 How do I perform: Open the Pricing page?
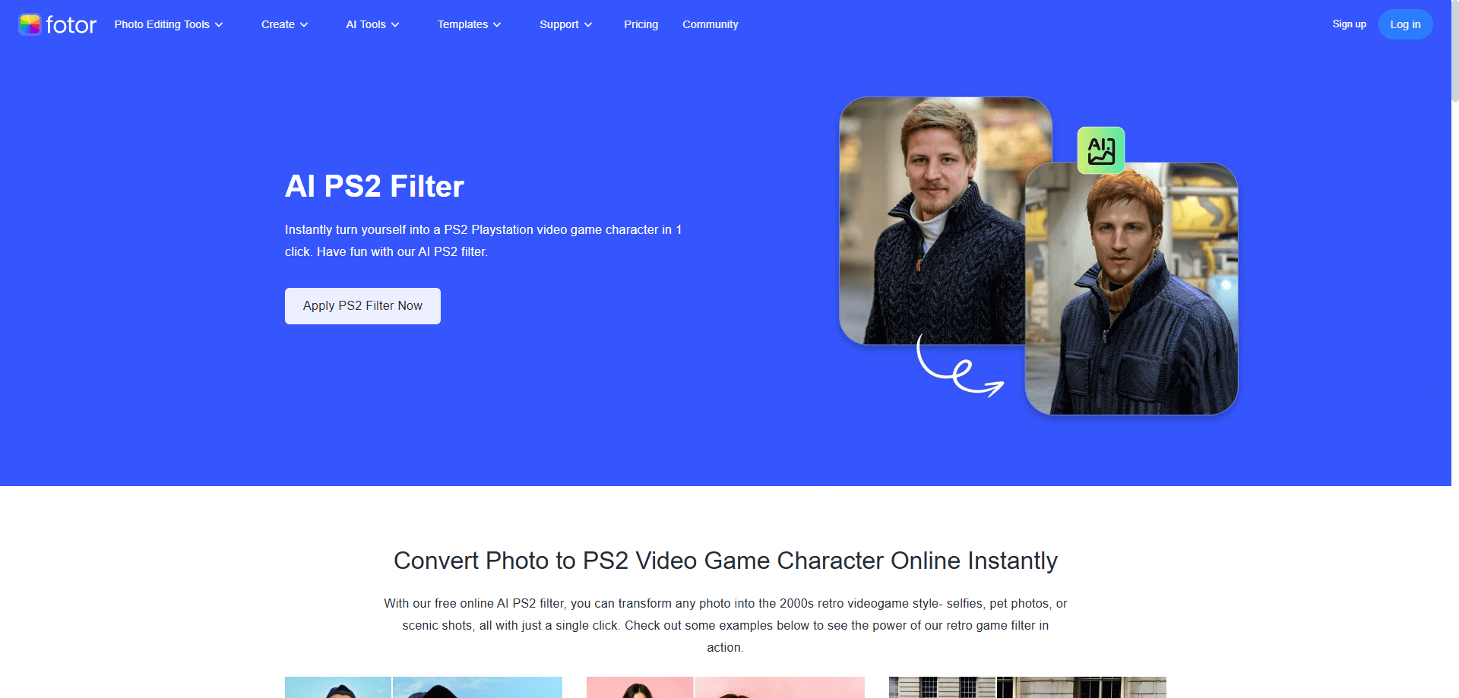(x=641, y=24)
